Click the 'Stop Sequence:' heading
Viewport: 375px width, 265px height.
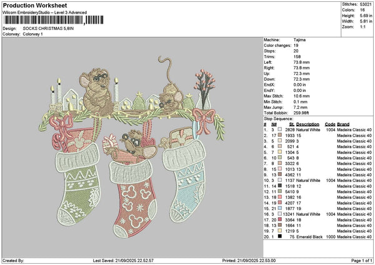click(x=278, y=119)
